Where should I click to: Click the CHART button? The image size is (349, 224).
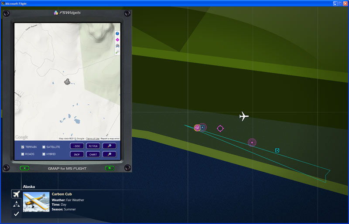point(93,154)
